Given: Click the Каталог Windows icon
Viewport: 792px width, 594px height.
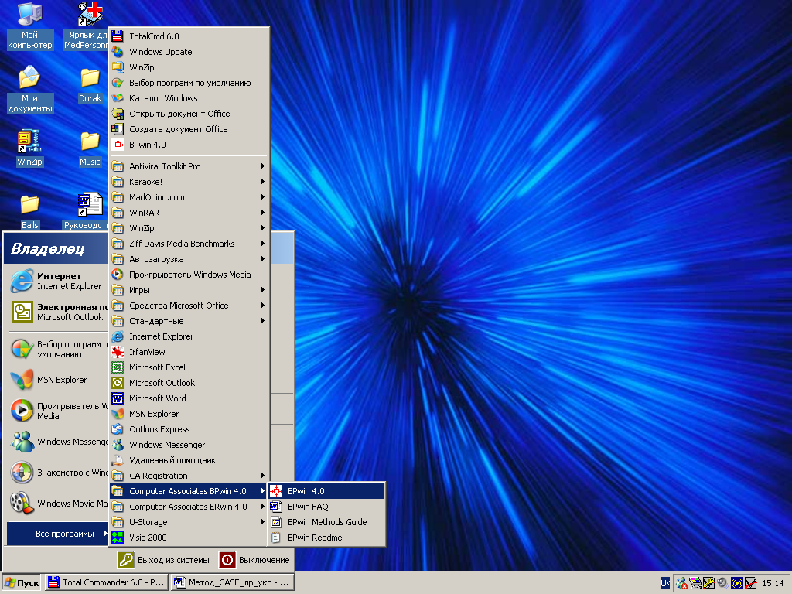Looking at the screenshot, I should pos(118,98).
